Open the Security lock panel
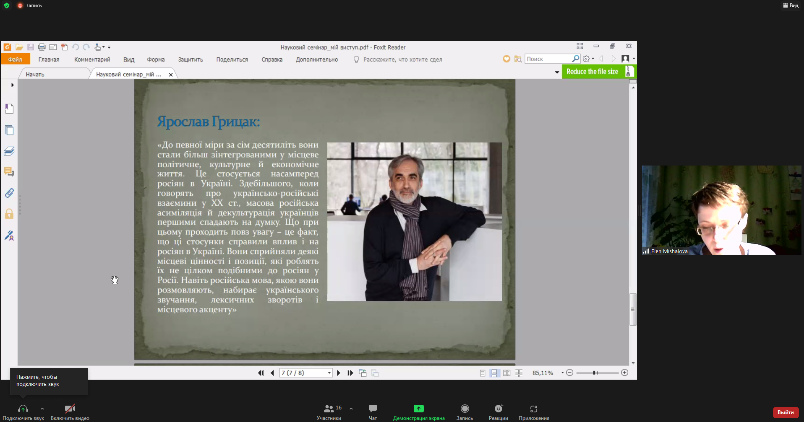804x422 pixels. click(x=9, y=214)
